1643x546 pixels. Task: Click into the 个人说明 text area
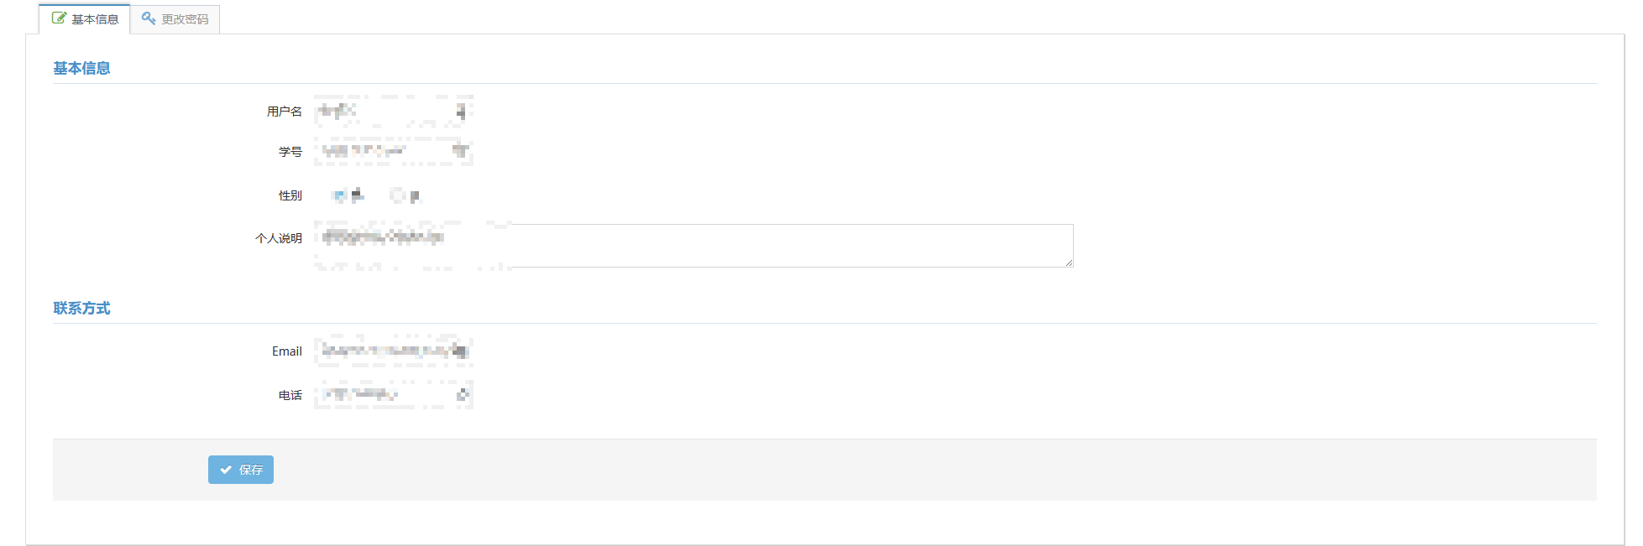[x=694, y=245]
